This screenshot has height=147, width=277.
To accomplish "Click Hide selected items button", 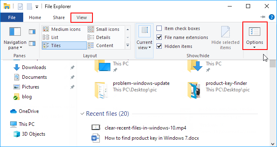I will point(225,38).
